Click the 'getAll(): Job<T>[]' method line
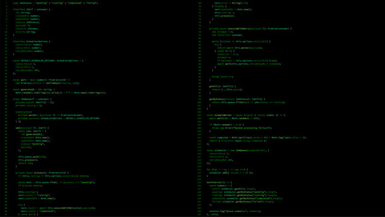Viewport: 385px width, 217px height. tap(222, 86)
